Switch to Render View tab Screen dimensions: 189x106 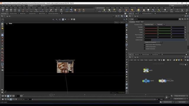23,14
